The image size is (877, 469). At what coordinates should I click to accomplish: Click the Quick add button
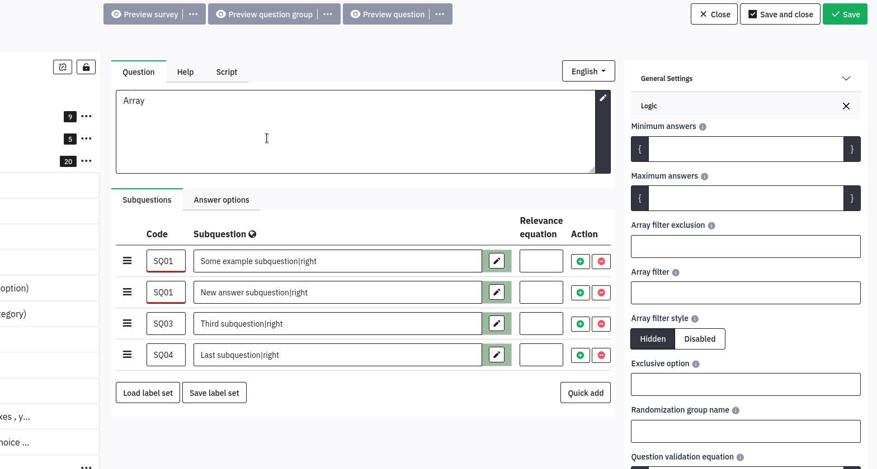[585, 393]
